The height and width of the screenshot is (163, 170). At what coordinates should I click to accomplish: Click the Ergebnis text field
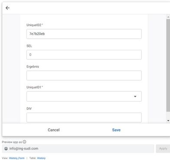coord(84,75)
